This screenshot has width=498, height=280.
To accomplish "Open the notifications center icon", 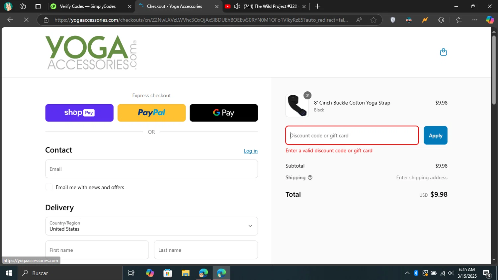I will pyautogui.click(x=487, y=274).
